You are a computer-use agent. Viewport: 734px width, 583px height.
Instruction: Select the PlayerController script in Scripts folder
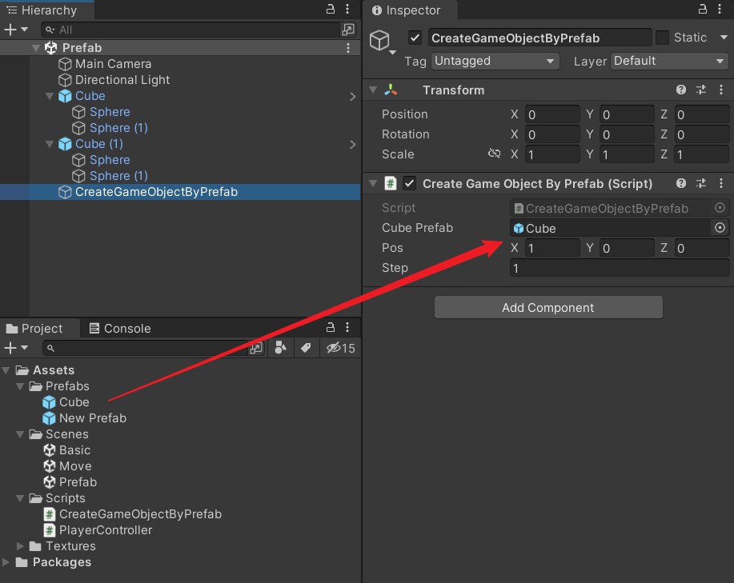click(105, 529)
